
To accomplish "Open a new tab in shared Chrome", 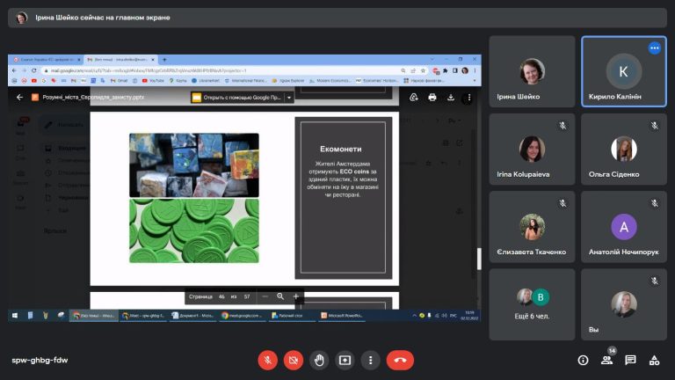I will coord(164,60).
